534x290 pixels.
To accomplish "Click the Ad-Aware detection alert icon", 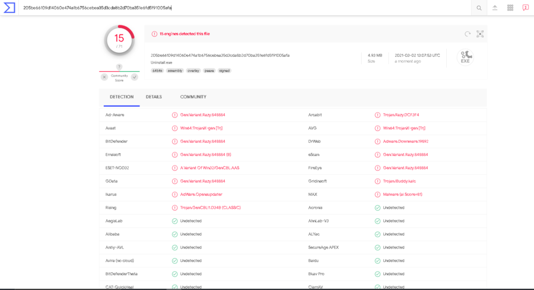I will (x=174, y=115).
